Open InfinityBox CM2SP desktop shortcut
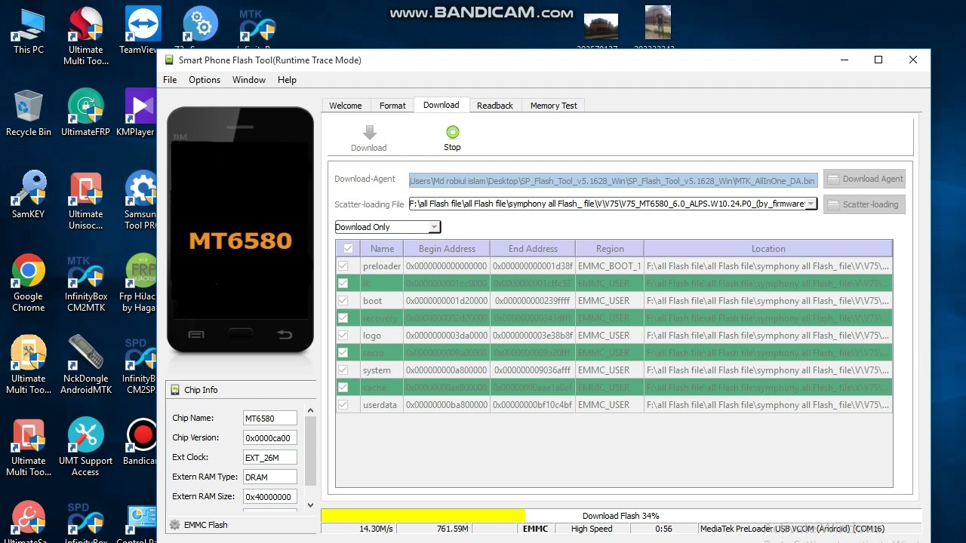Screen dimensions: 966x543 tap(140, 365)
